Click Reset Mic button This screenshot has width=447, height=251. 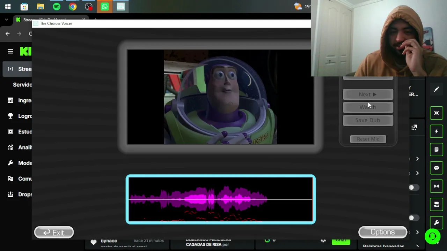368,139
